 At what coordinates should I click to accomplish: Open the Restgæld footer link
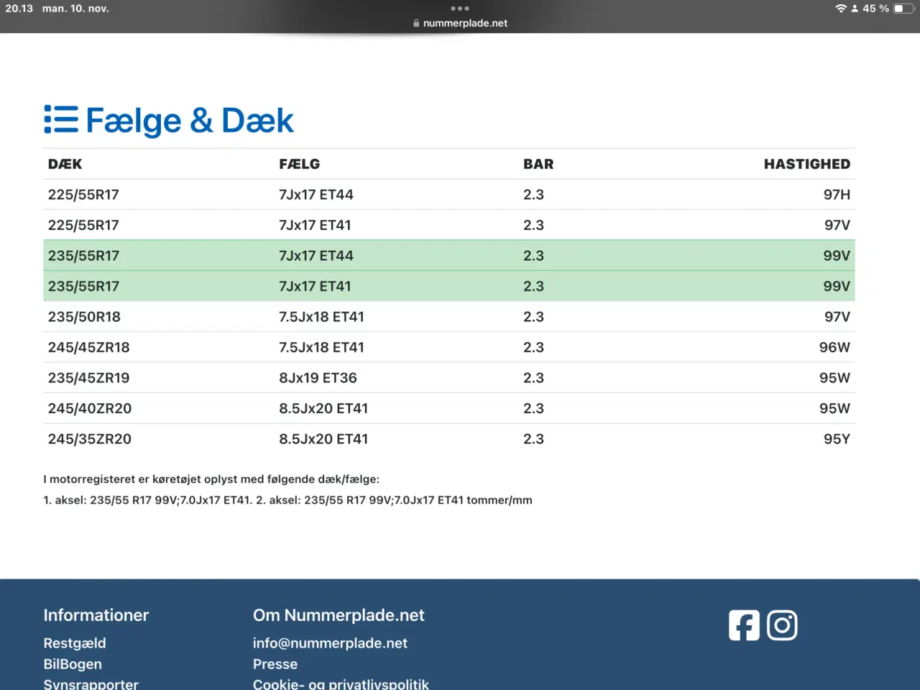click(x=75, y=643)
